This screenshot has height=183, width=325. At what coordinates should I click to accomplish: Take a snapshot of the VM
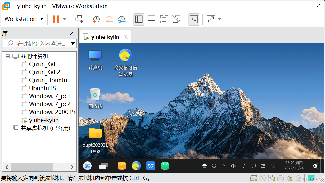[96, 19]
